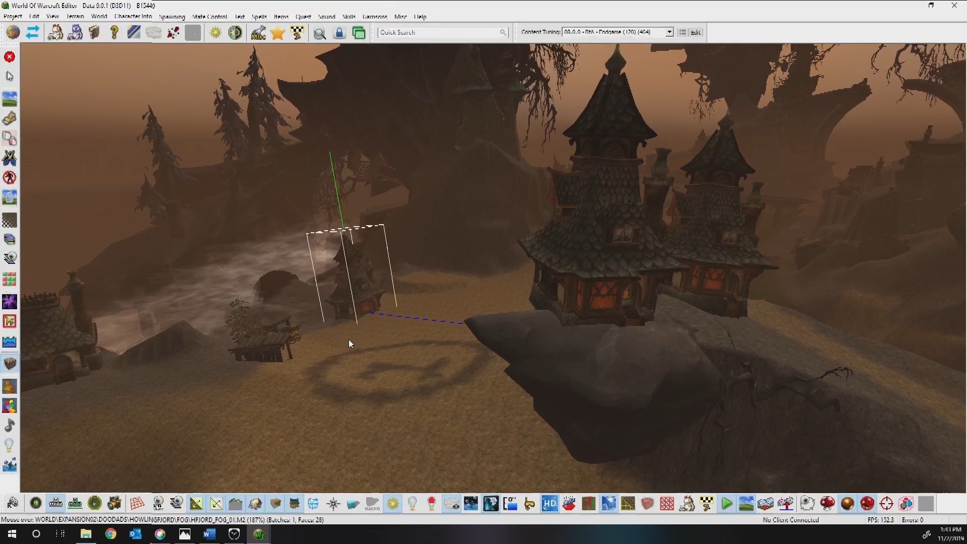This screenshot has height=544, width=967.
Task: Select the music note tool in sidebar
Action: (10, 425)
